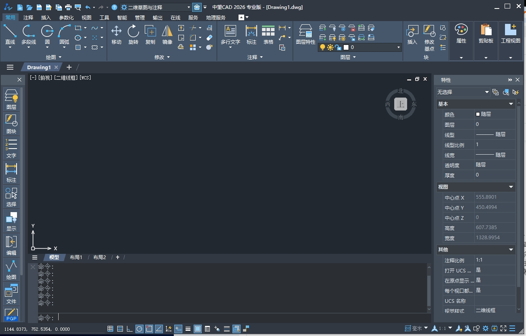Open the Dimension (标注) ribbon tool
This screenshot has width=526, height=336.
[251, 34]
